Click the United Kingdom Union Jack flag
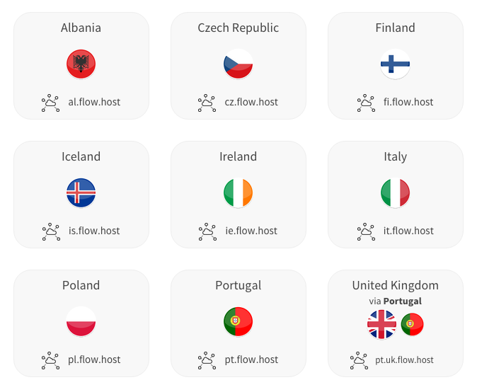 pos(381,324)
